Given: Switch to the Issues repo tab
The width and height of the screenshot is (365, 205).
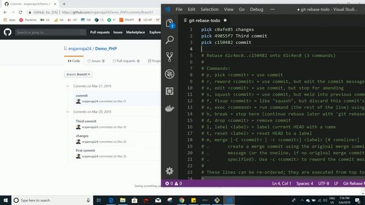Looking at the screenshot, I should [x=96, y=61].
